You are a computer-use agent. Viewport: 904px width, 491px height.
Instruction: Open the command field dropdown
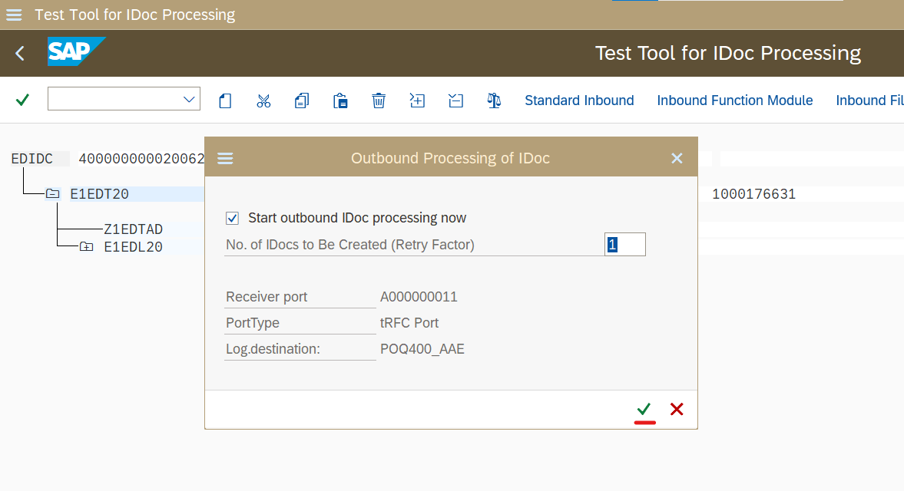[x=189, y=99]
